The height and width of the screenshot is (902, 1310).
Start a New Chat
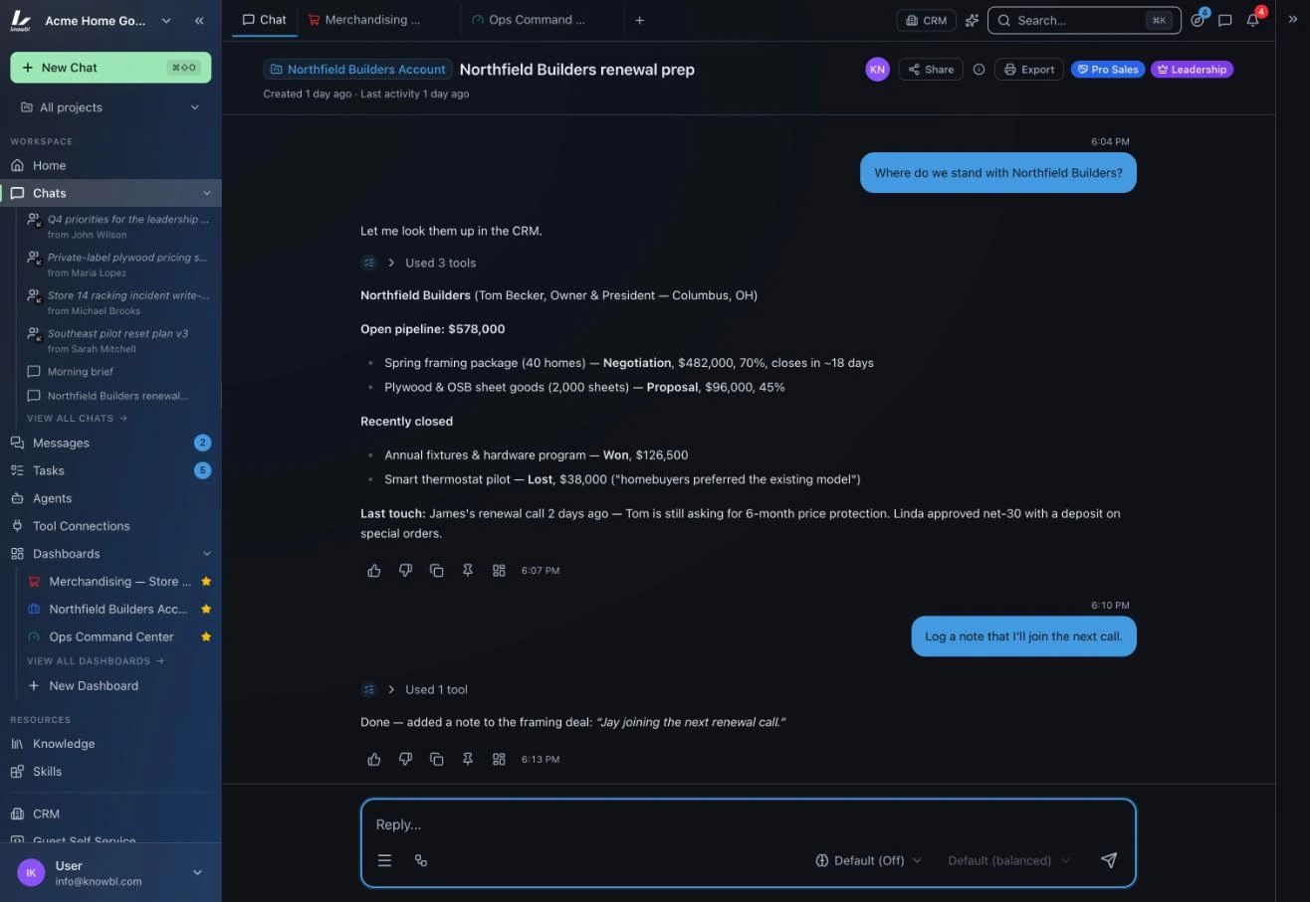110,68
